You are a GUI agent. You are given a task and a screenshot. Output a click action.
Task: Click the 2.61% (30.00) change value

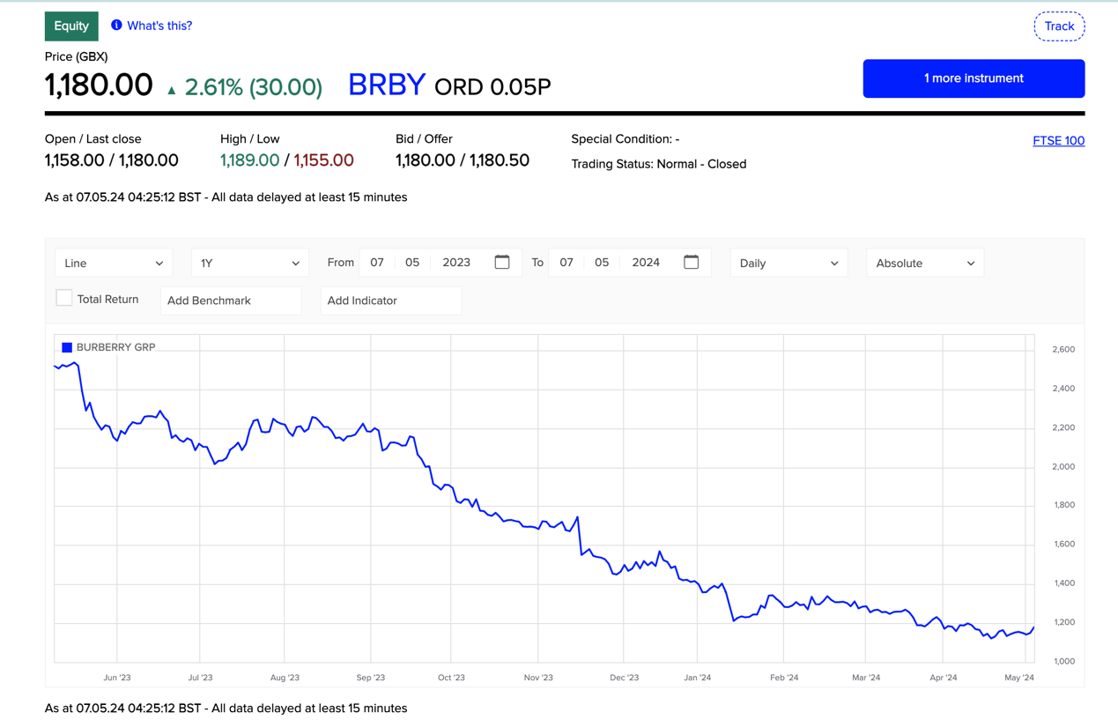point(254,87)
